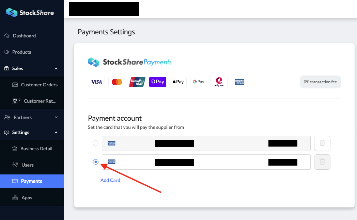
Task: Open the Products page
Action: [x=21, y=52]
